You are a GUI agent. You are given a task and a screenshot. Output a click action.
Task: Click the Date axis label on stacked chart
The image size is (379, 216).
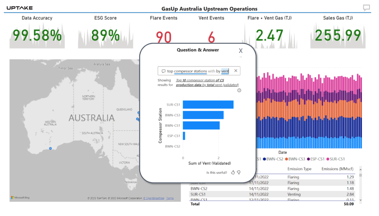(282, 152)
